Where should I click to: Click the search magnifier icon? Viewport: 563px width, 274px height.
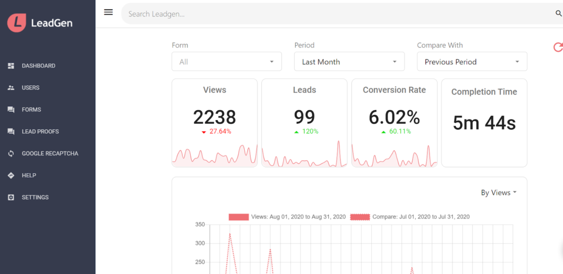[559, 14]
